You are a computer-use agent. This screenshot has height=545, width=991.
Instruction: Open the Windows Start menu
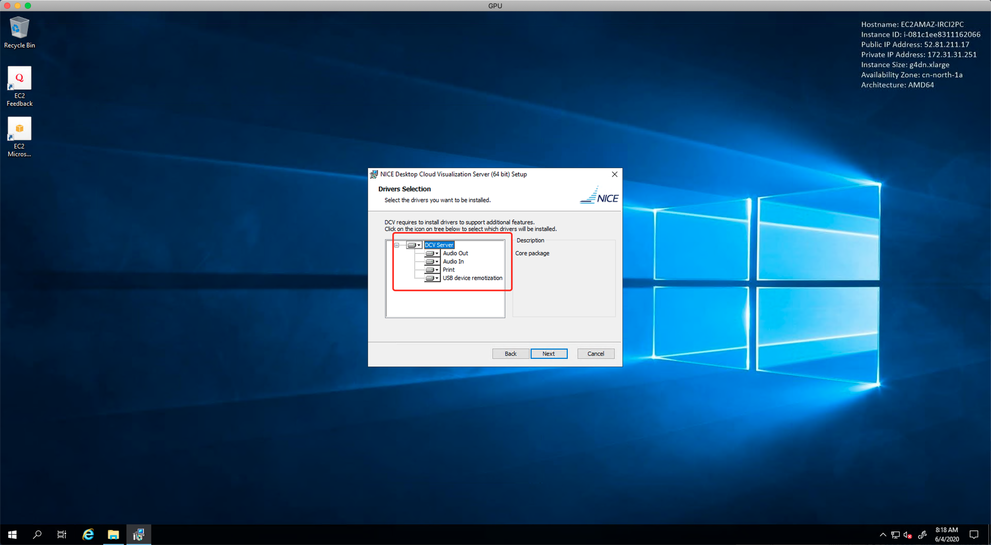coord(12,535)
